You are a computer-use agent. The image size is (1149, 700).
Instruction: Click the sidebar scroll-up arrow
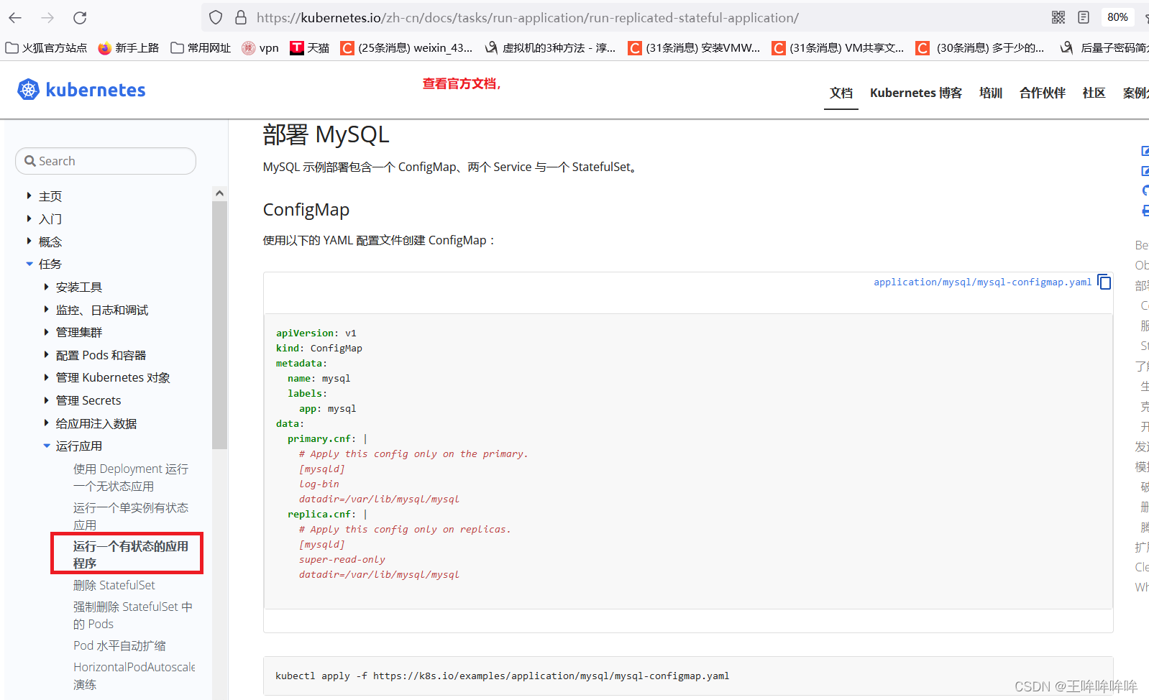click(x=220, y=193)
